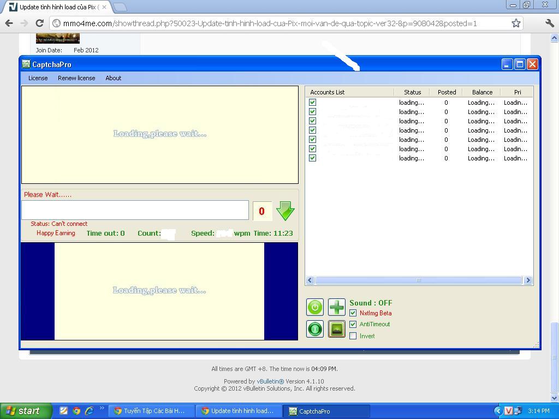Click the 'Time out: 0' text
Viewport: 559px width, 419px height.
pos(105,234)
